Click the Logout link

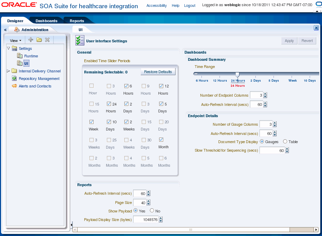(190, 5)
